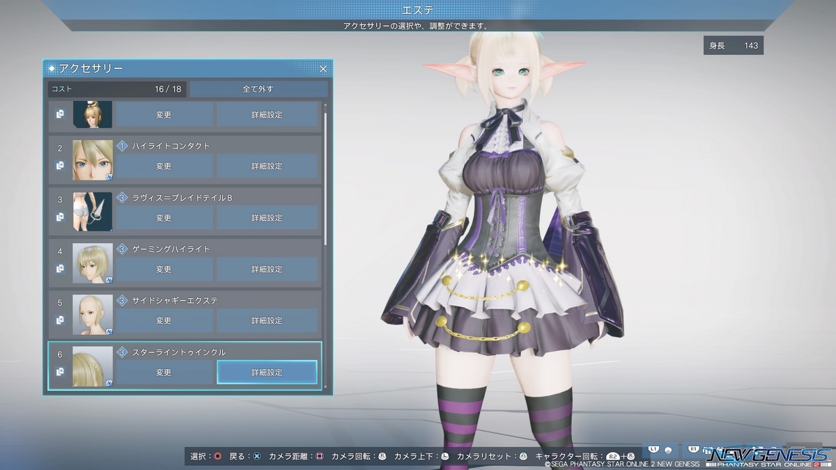Click diamond icon in アクセサリー panel title
The height and width of the screenshot is (470, 836).
[52, 68]
